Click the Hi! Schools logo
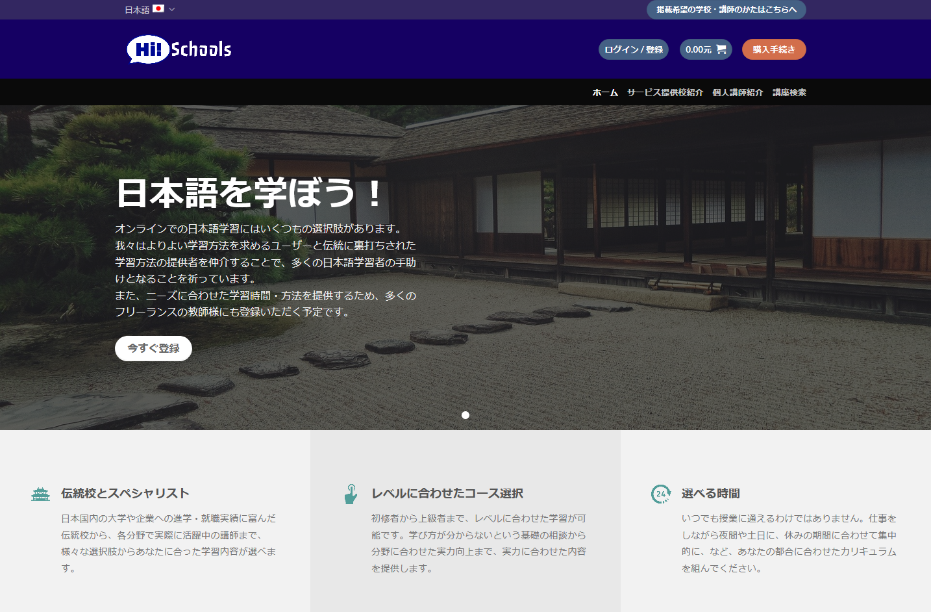 (179, 49)
